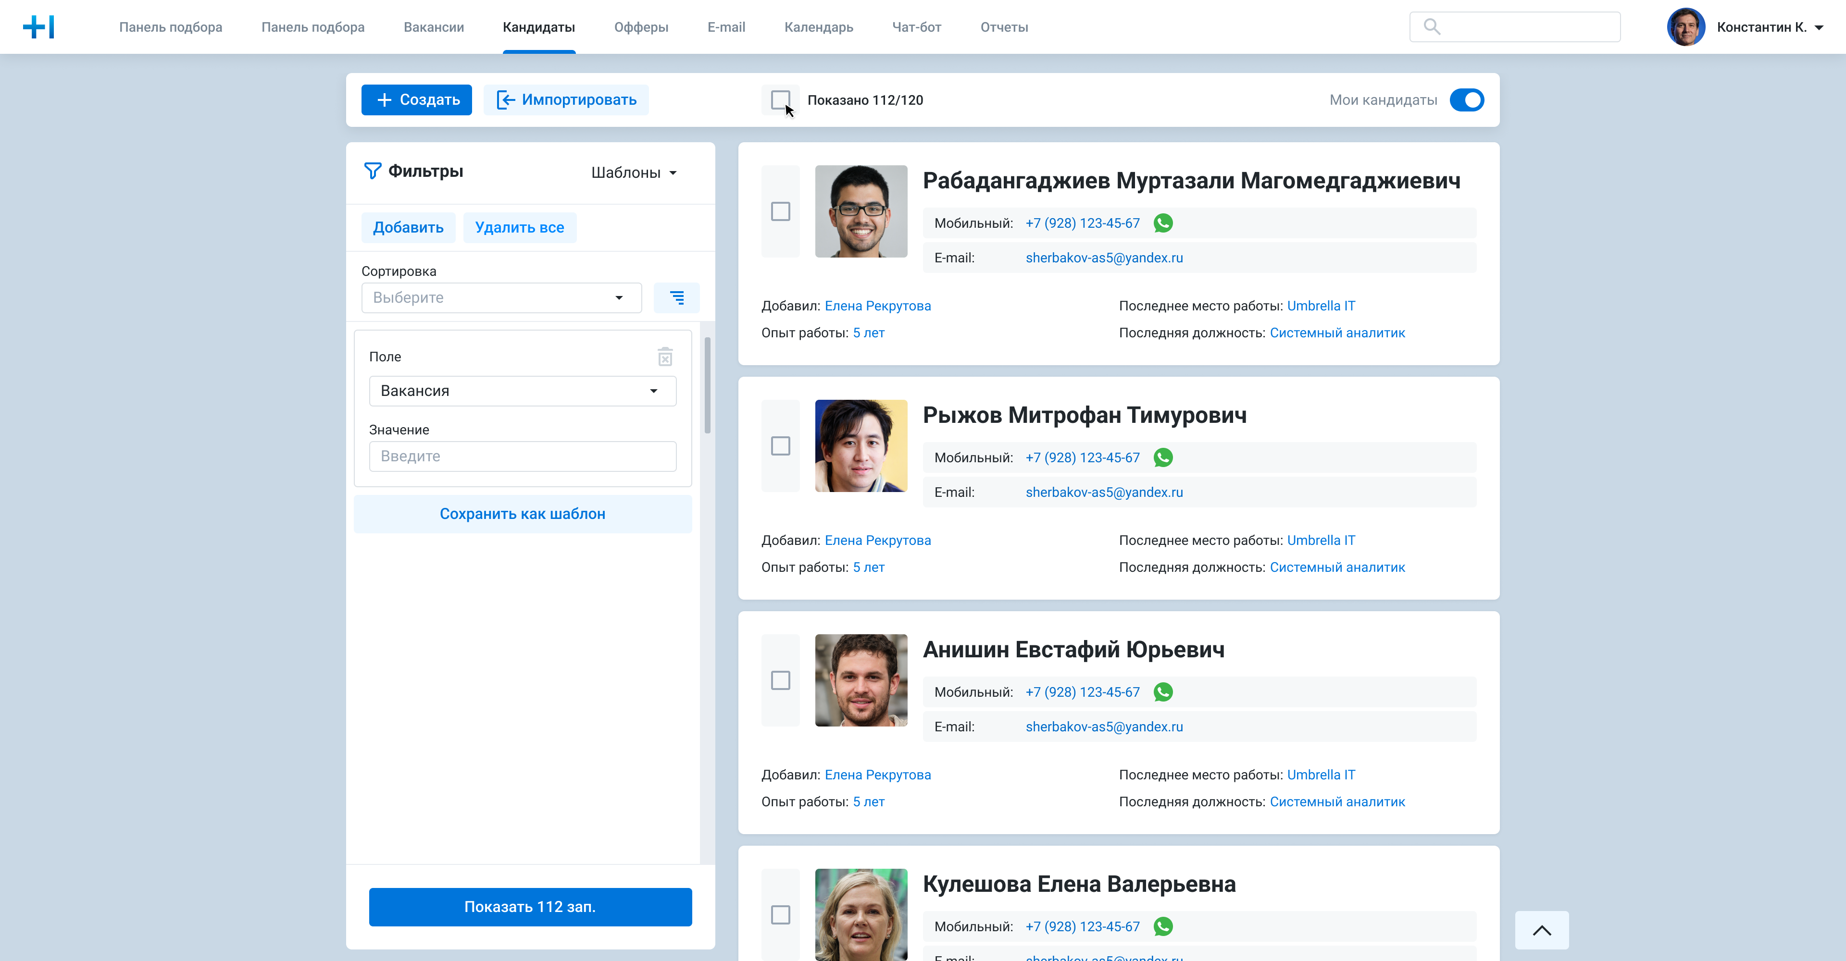This screenshot has width=1846, height=961.
Task: Open WhatsApp for Рыжов Митрофан
Action: (1163, 457)
